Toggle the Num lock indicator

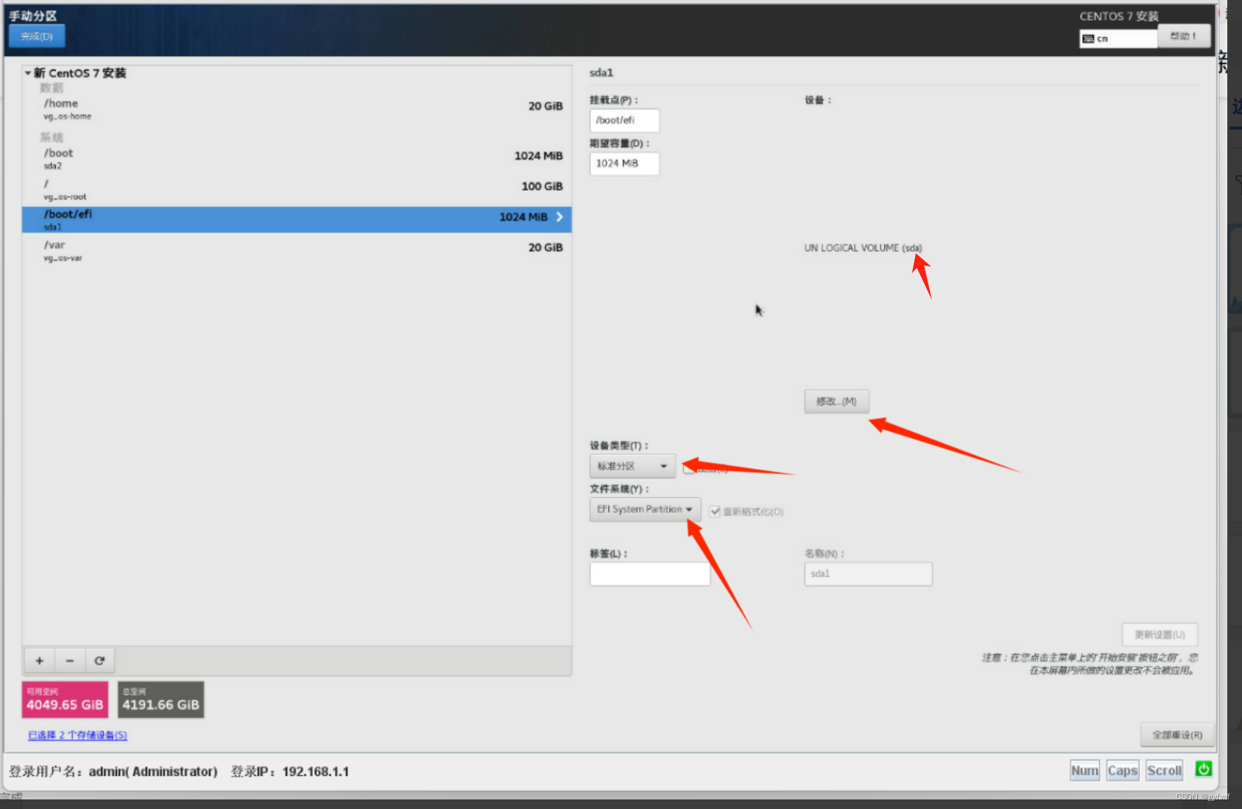1084,770
